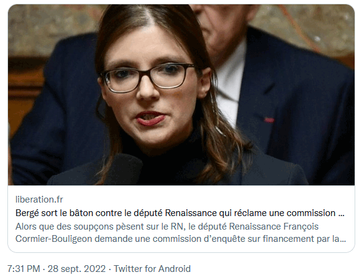Click the red lapel pin on the suit

[x=269, y=120]
